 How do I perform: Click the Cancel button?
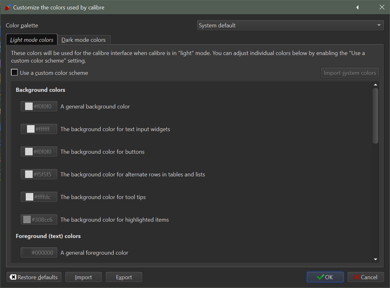click(x=366, y=277)
